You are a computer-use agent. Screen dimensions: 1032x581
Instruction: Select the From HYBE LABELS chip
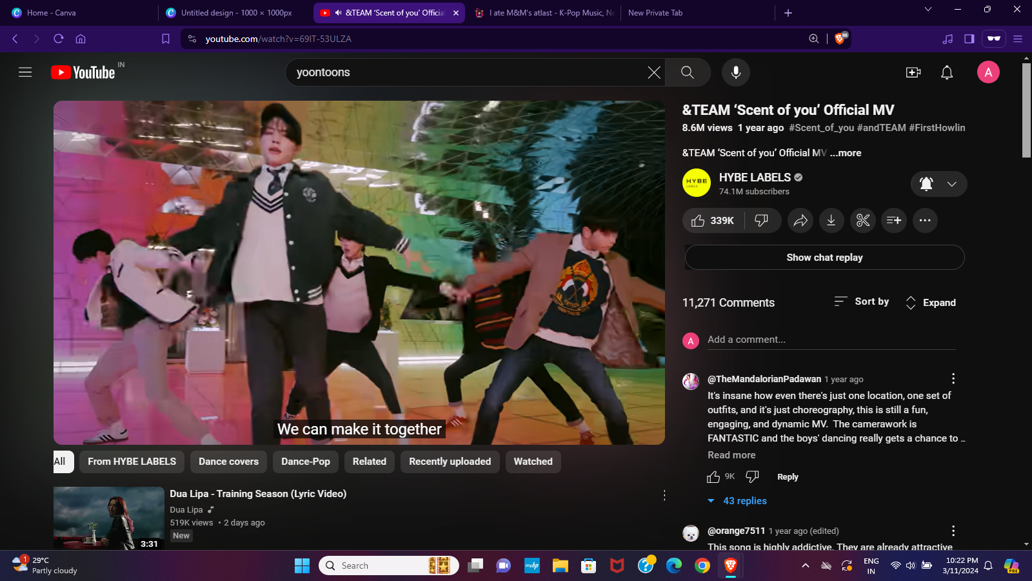pyautogui.click(x=132, y=462)
